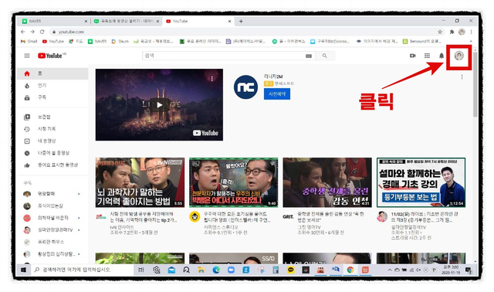Open the yellow monkey channel avatar under second video
Image resolution: width=494 pixels, height=292 pixels.
195,216
